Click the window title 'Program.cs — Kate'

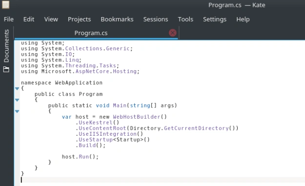click(x=237, y=5)
